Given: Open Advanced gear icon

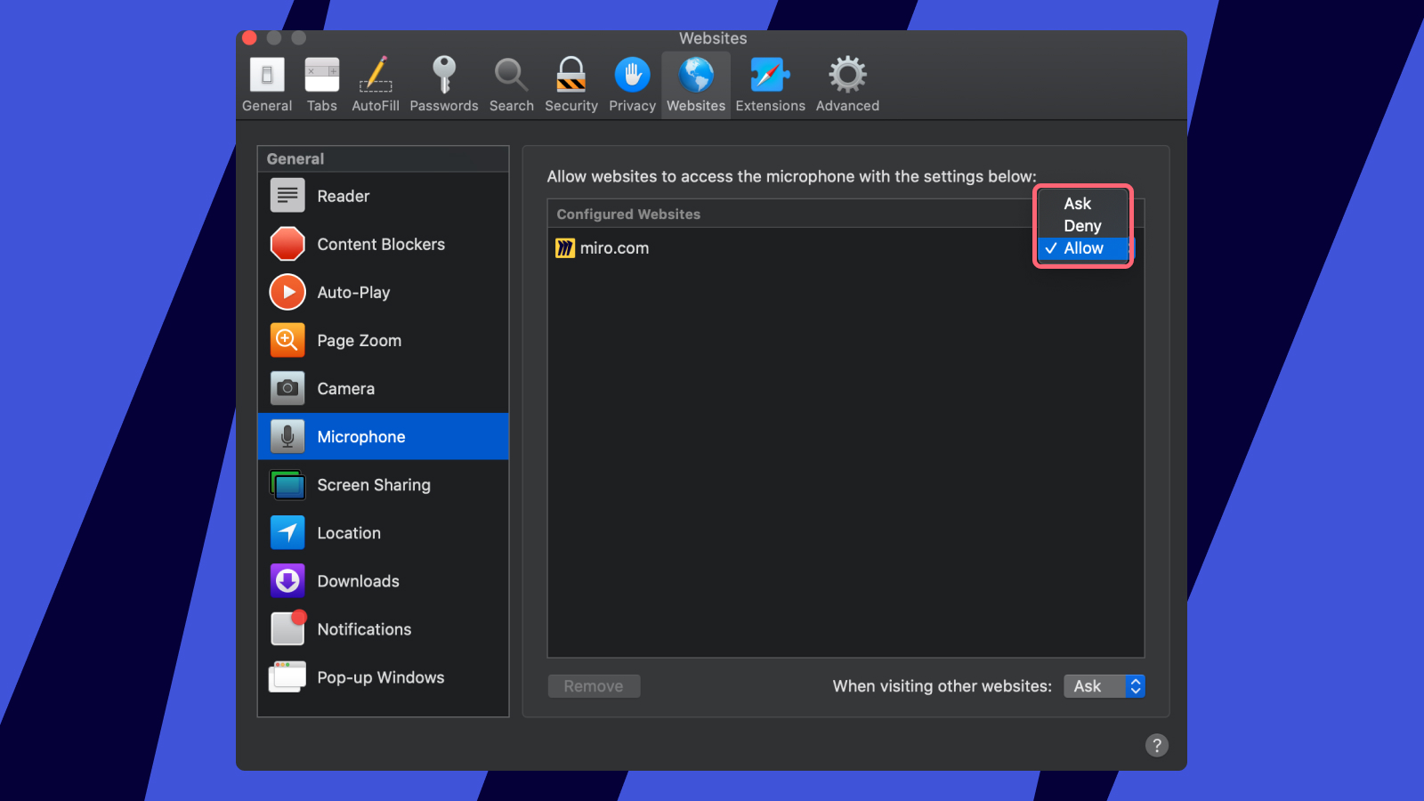Looking at the screenshot, I should click(x=847, y=76).
